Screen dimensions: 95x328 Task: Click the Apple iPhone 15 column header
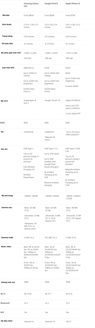tap(73, 4)
